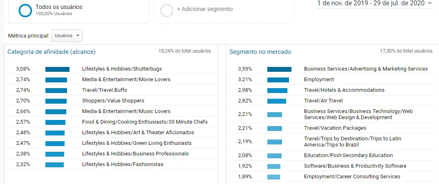Click the Advertising & Marketing Services bar
439x184 pixels.
coord(279,69)
